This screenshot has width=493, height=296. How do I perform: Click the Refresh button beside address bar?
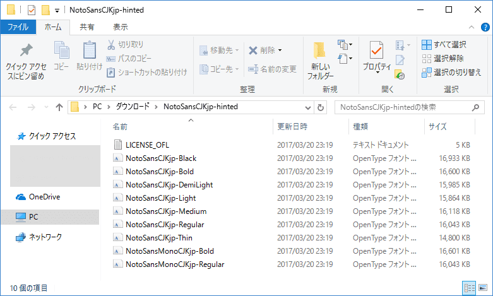[x=321, y=107]
